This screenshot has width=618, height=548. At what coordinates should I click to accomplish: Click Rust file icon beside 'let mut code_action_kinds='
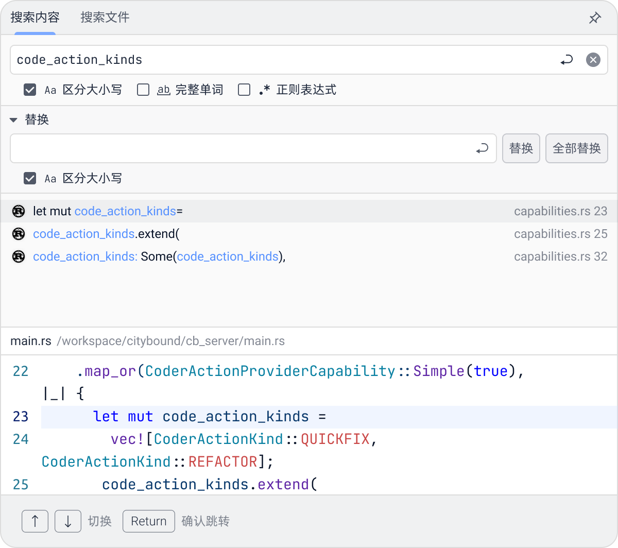pos(19,211)
